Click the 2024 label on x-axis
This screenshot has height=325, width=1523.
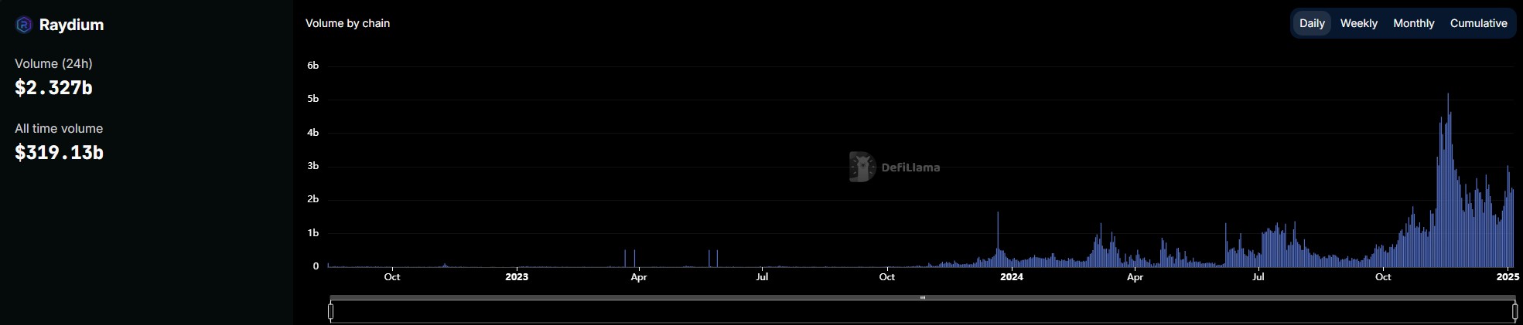1012,276
